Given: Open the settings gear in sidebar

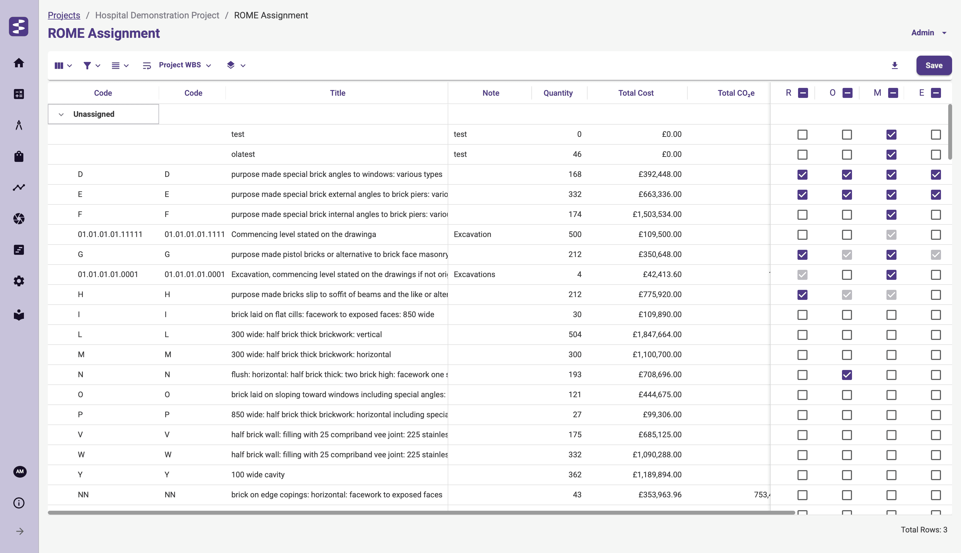Looking at the screenshot, I should click(x=19, y=281).
